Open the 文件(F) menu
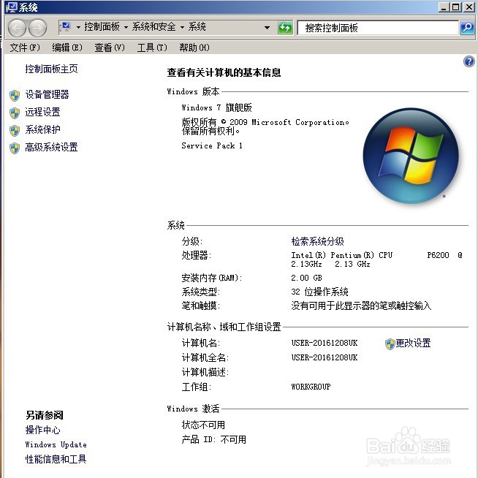 [x=25, y=48]
